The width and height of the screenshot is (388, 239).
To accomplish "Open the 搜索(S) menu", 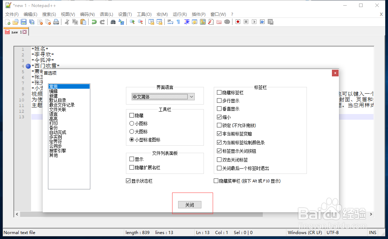I will 49,14.
